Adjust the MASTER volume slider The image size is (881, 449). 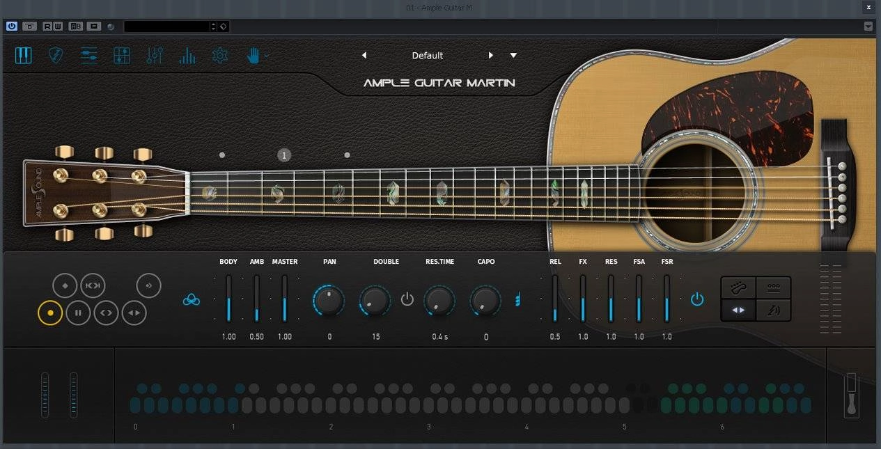[x=284, y=299]
